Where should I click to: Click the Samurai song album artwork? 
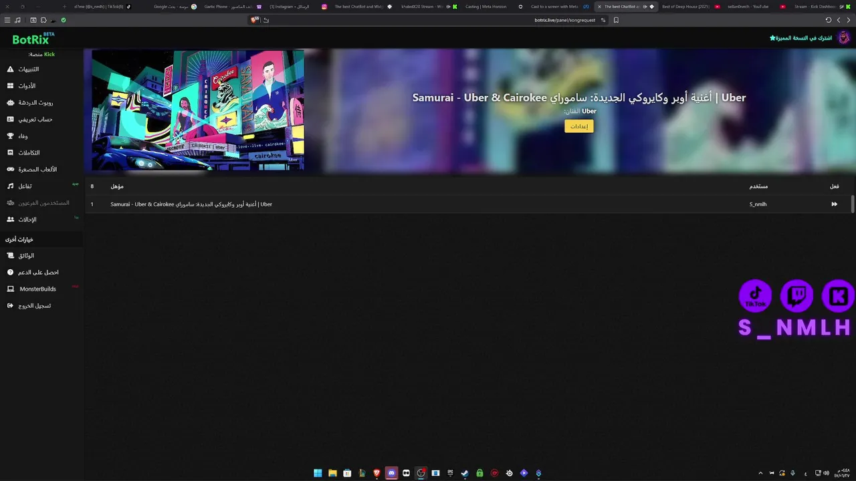(x=198, y=110)
